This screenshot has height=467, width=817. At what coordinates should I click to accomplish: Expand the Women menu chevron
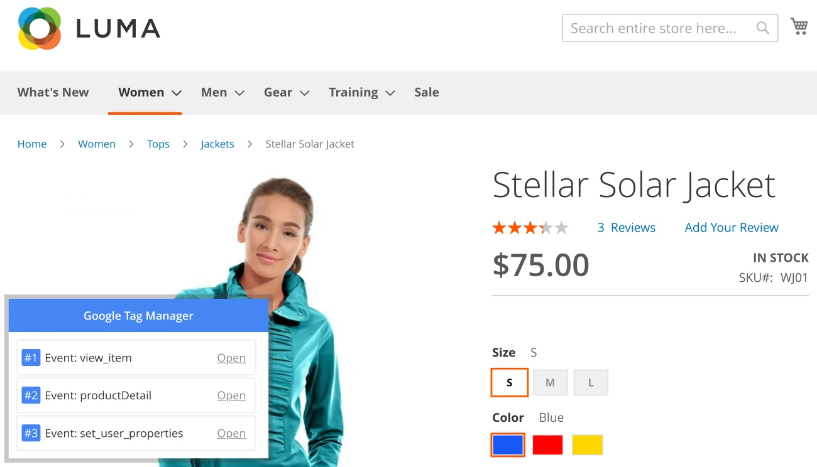point(177,93)
